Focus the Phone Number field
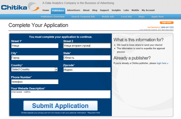 point(35,82)
